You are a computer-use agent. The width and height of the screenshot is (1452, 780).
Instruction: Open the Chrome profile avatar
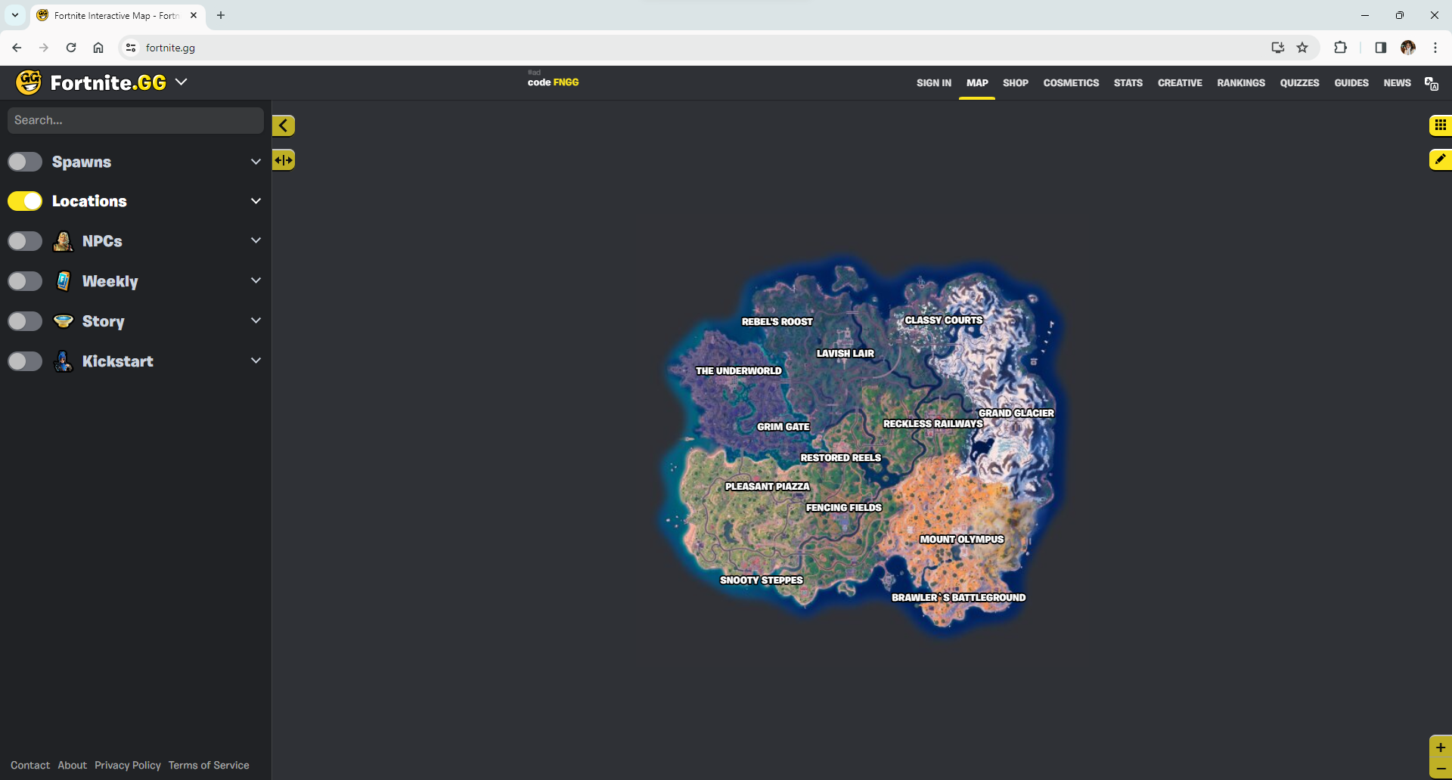tap(1407, 48)
